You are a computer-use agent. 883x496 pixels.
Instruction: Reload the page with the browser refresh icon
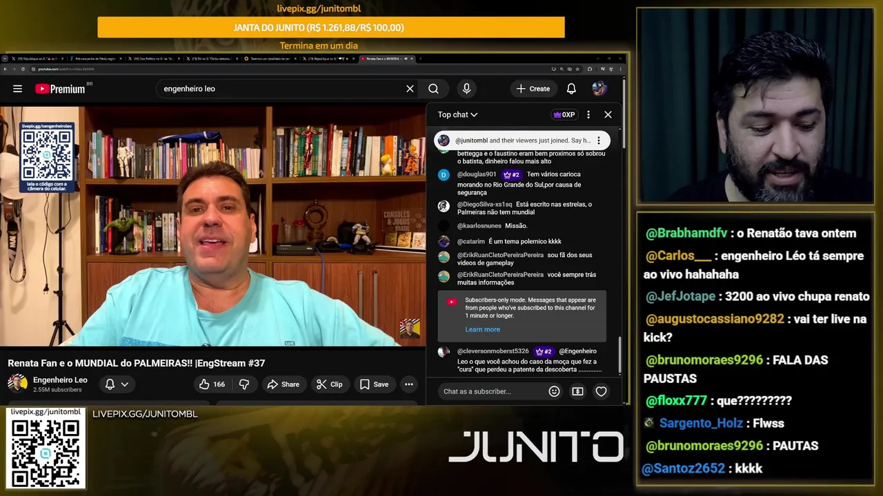point(23,69)
